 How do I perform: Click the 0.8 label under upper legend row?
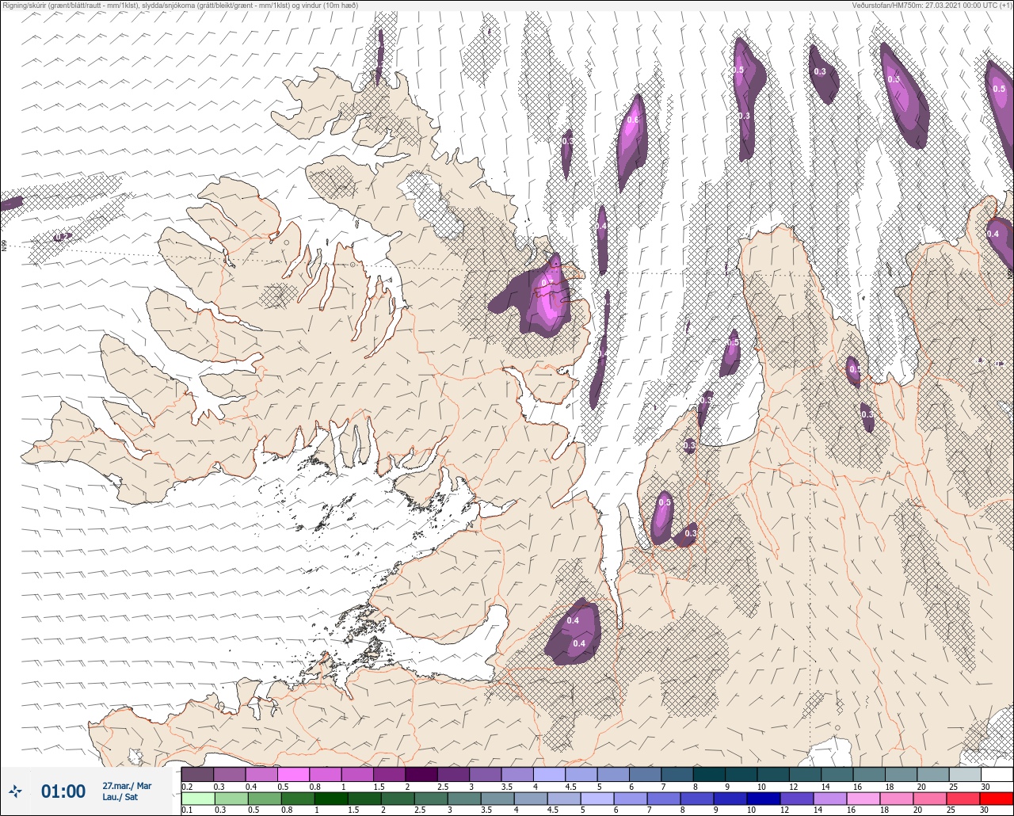(315, 787)
